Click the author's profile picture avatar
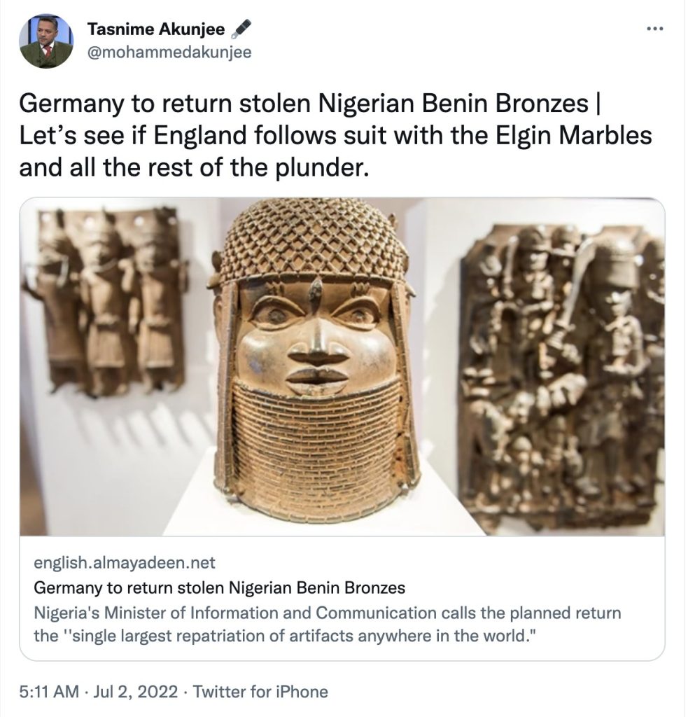 point(46,41)
